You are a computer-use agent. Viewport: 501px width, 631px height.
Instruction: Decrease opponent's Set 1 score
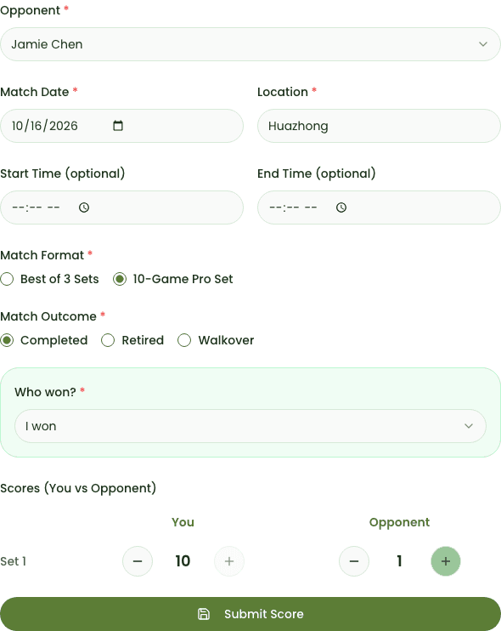coord(354,561)
